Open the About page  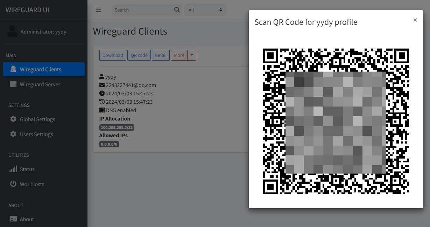(x=44, y=219)
